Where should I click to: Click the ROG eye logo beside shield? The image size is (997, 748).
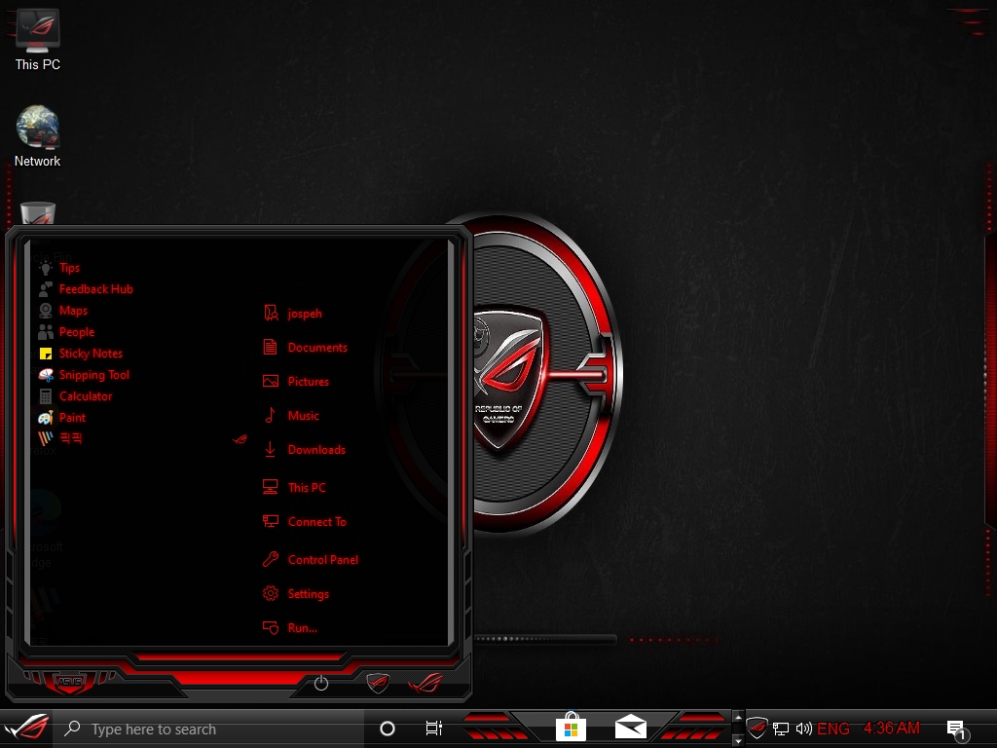click(425, 683)
